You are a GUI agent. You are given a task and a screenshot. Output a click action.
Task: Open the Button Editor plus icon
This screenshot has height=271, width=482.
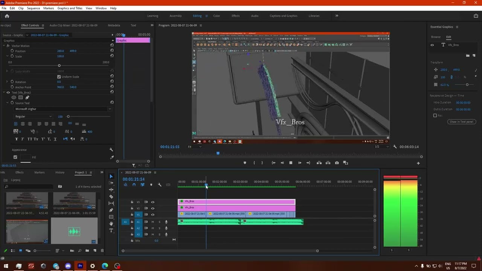click(x=418, y=163)
